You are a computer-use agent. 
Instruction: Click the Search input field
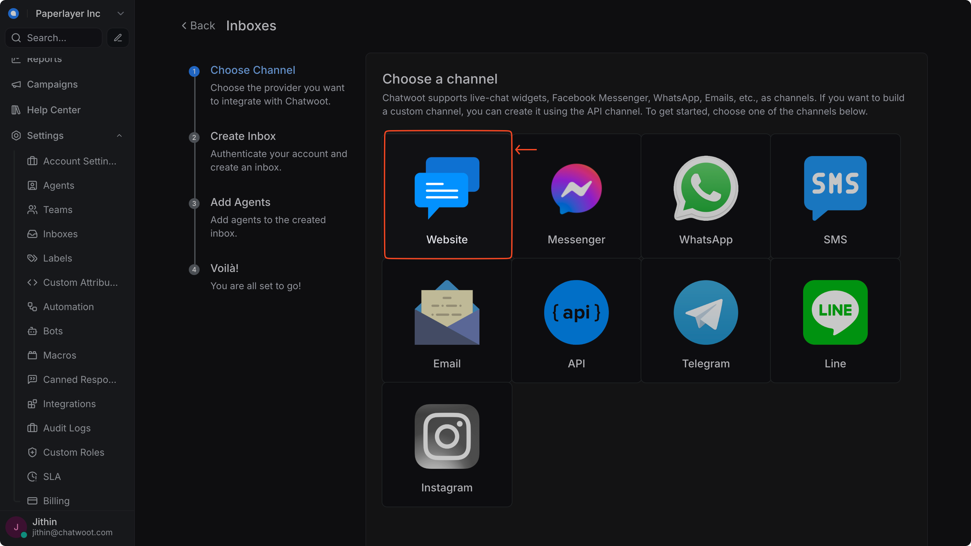[x=54, y=38]
